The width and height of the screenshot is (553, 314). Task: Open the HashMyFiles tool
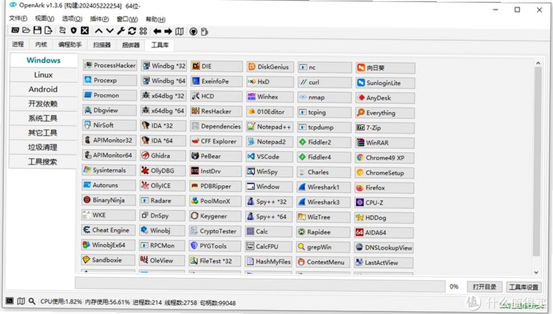coord(268,261)
